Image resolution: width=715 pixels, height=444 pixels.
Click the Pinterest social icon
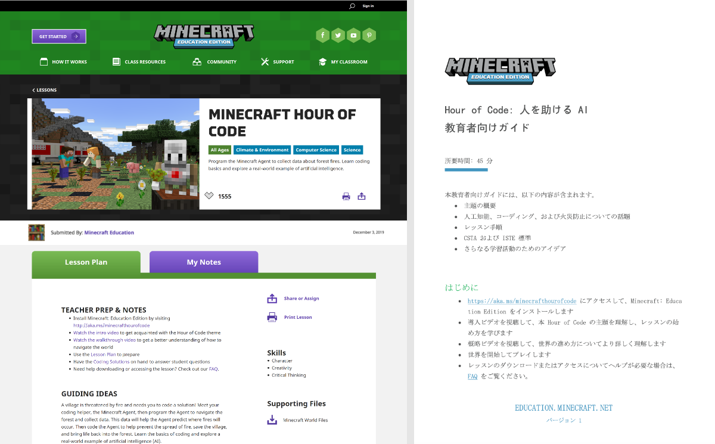(x=369, y=35)
